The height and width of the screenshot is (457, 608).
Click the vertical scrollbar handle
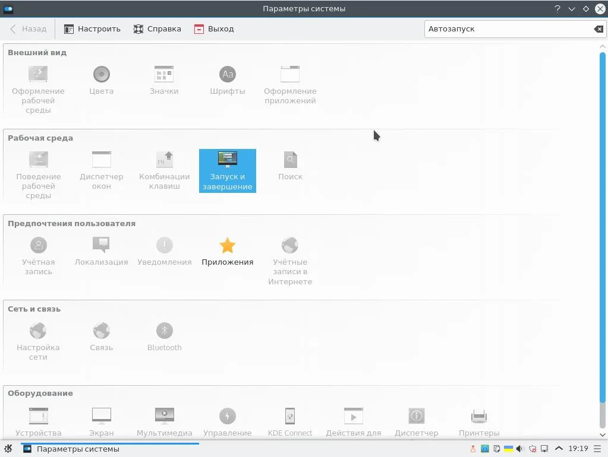click(x=602, y=228)
